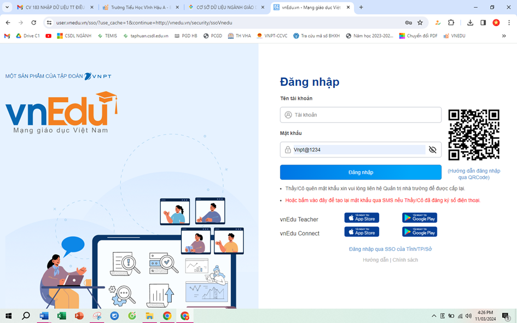This screenshot has width=517, height=323.
Task: Click the VNPT group logo
Action: 97,77
